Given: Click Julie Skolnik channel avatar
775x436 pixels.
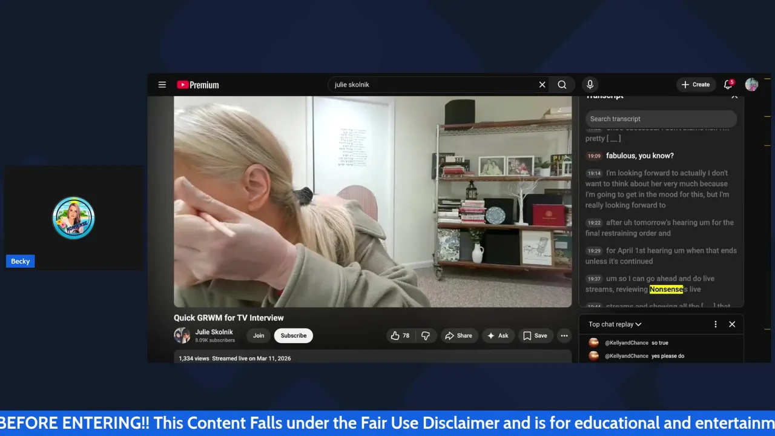Looking at the screenshot, I should [x=182, y=335].
